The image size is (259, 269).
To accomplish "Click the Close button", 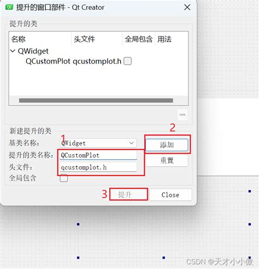I will [170, 195].
